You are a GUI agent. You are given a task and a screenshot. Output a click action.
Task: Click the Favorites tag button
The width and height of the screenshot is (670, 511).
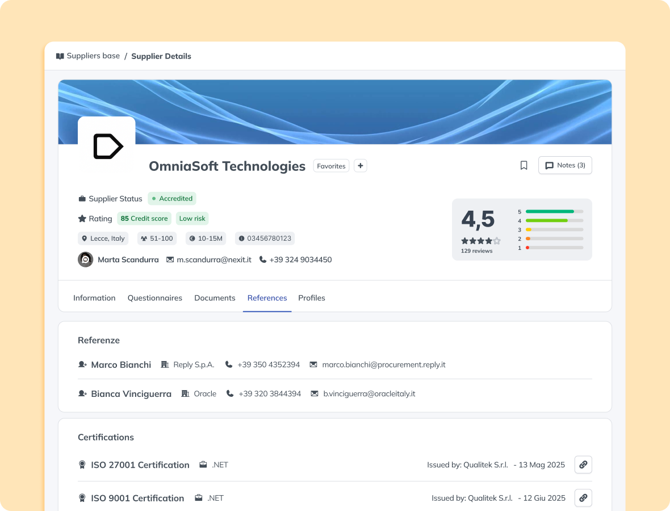(331, 166)
